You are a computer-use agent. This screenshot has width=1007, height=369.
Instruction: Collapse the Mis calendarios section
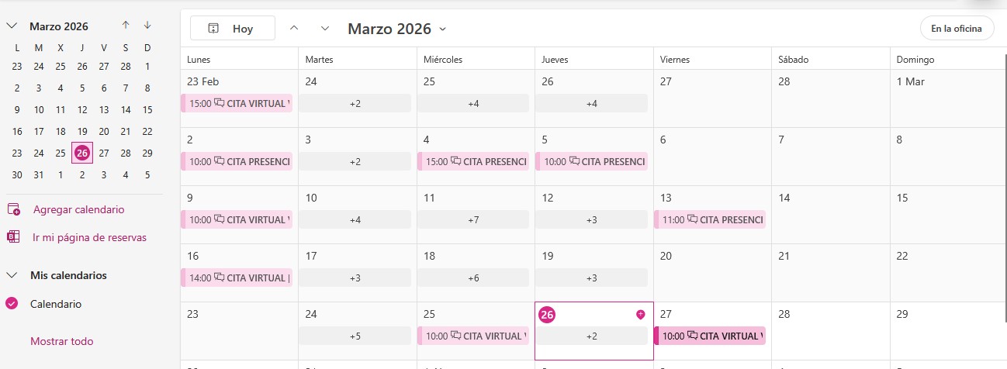coord(12,275)
